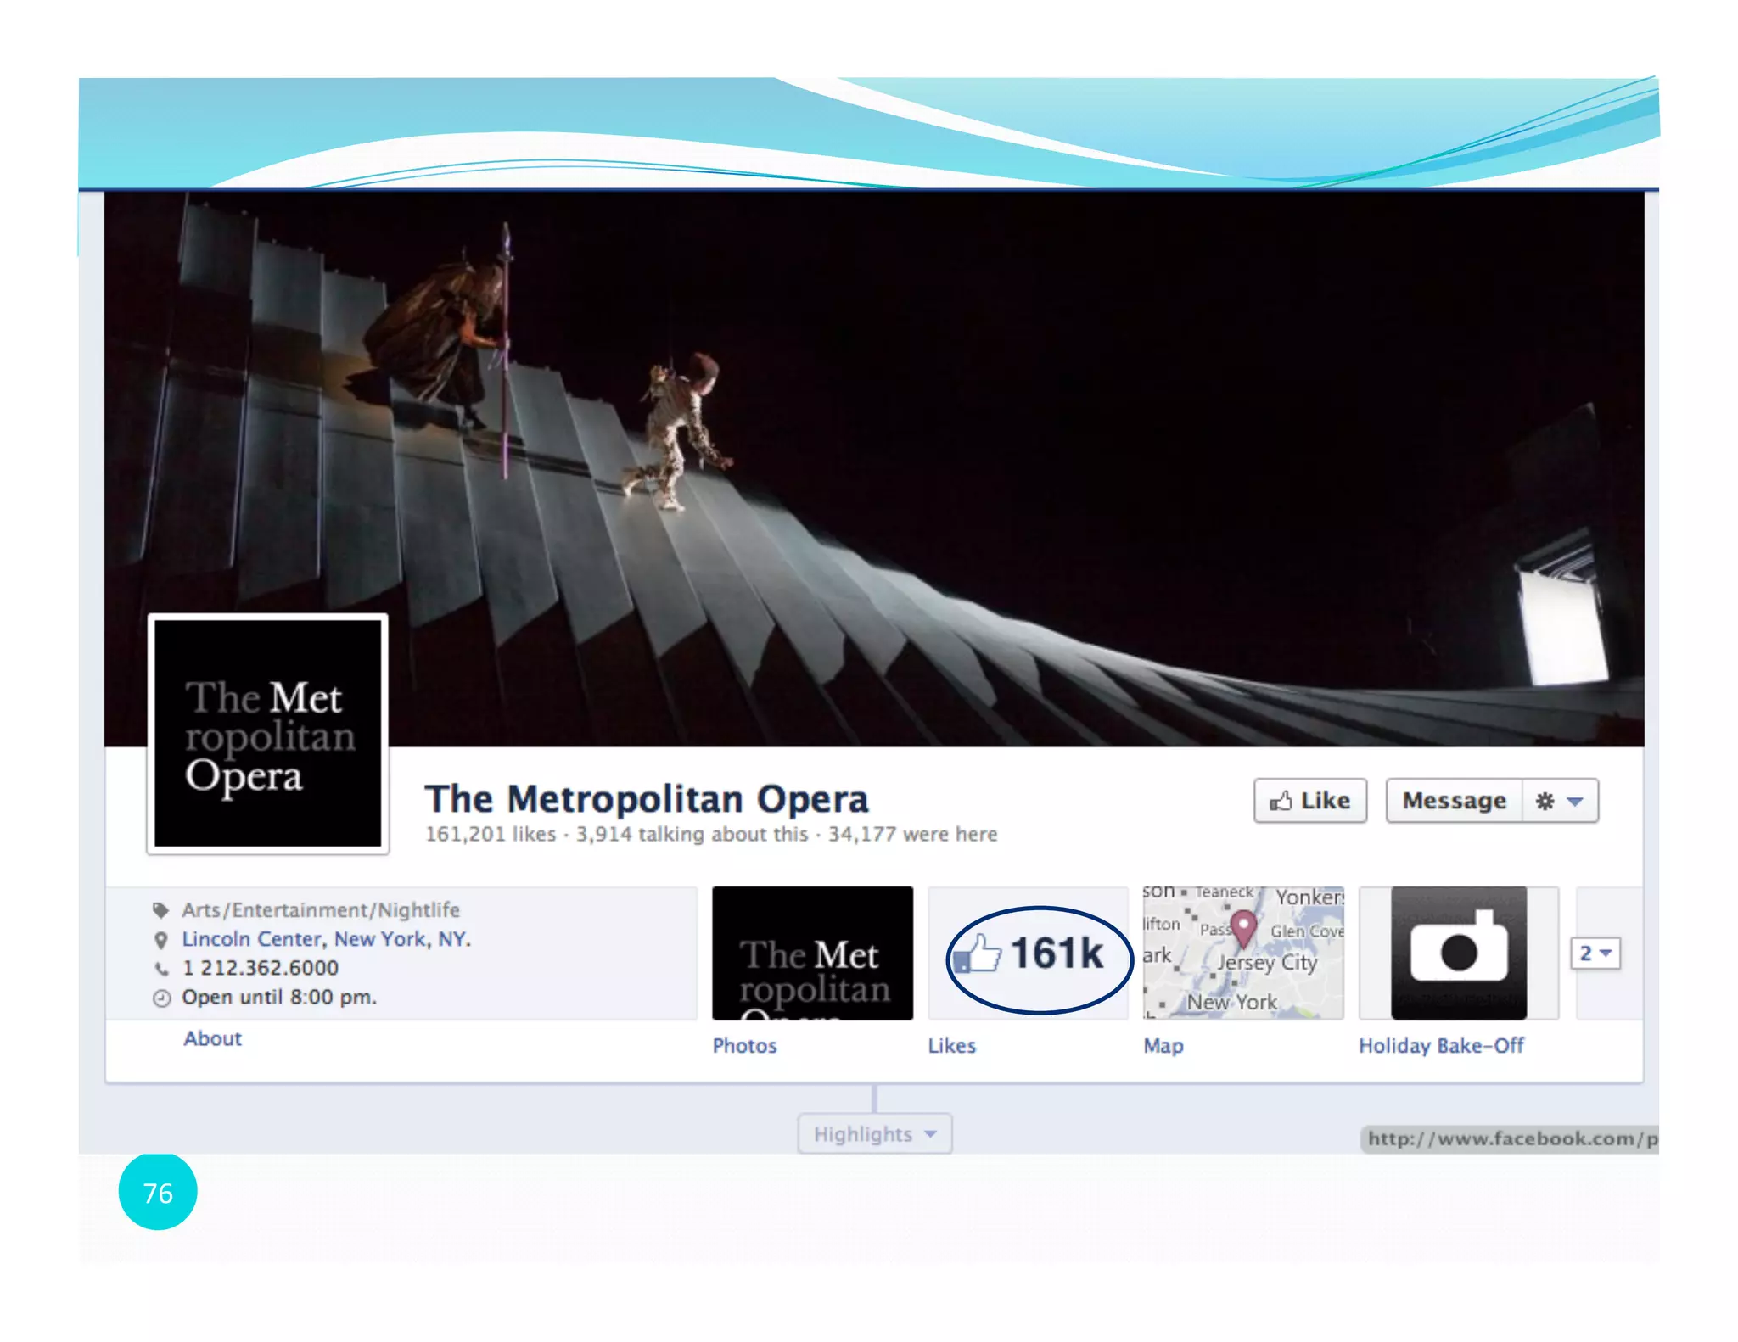This screenshot has height=1342, width=1738.
Task: Click the clock icon beside opening hours
Action: tap(161, 998)
